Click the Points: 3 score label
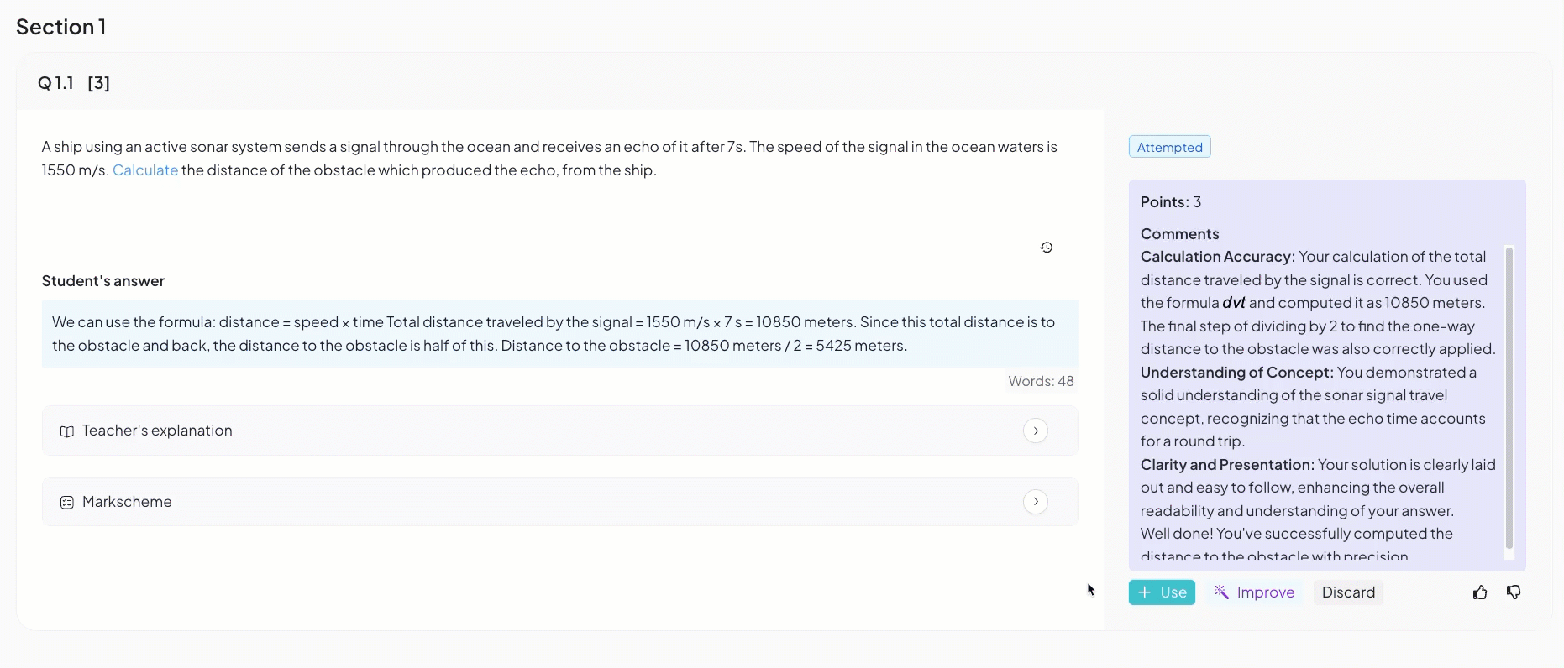This screenshot has height=668, width=1564. pyautogui.click(x=1170, y=202)
